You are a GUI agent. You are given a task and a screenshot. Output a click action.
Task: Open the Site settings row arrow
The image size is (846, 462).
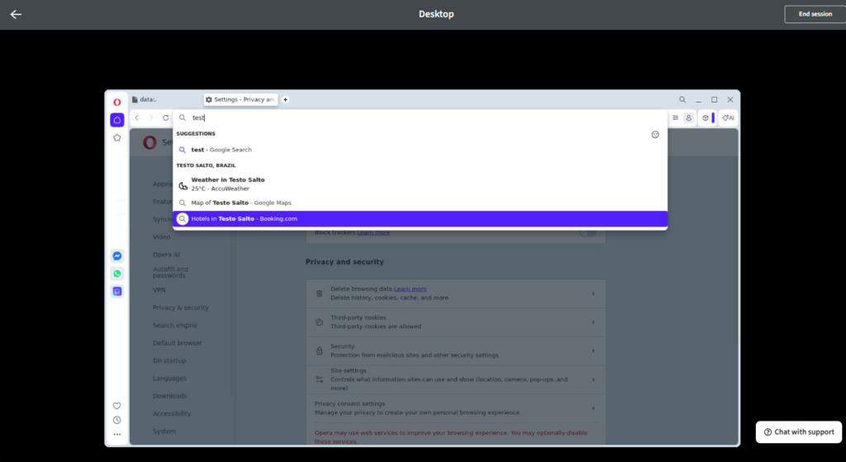tap(592, 379)
